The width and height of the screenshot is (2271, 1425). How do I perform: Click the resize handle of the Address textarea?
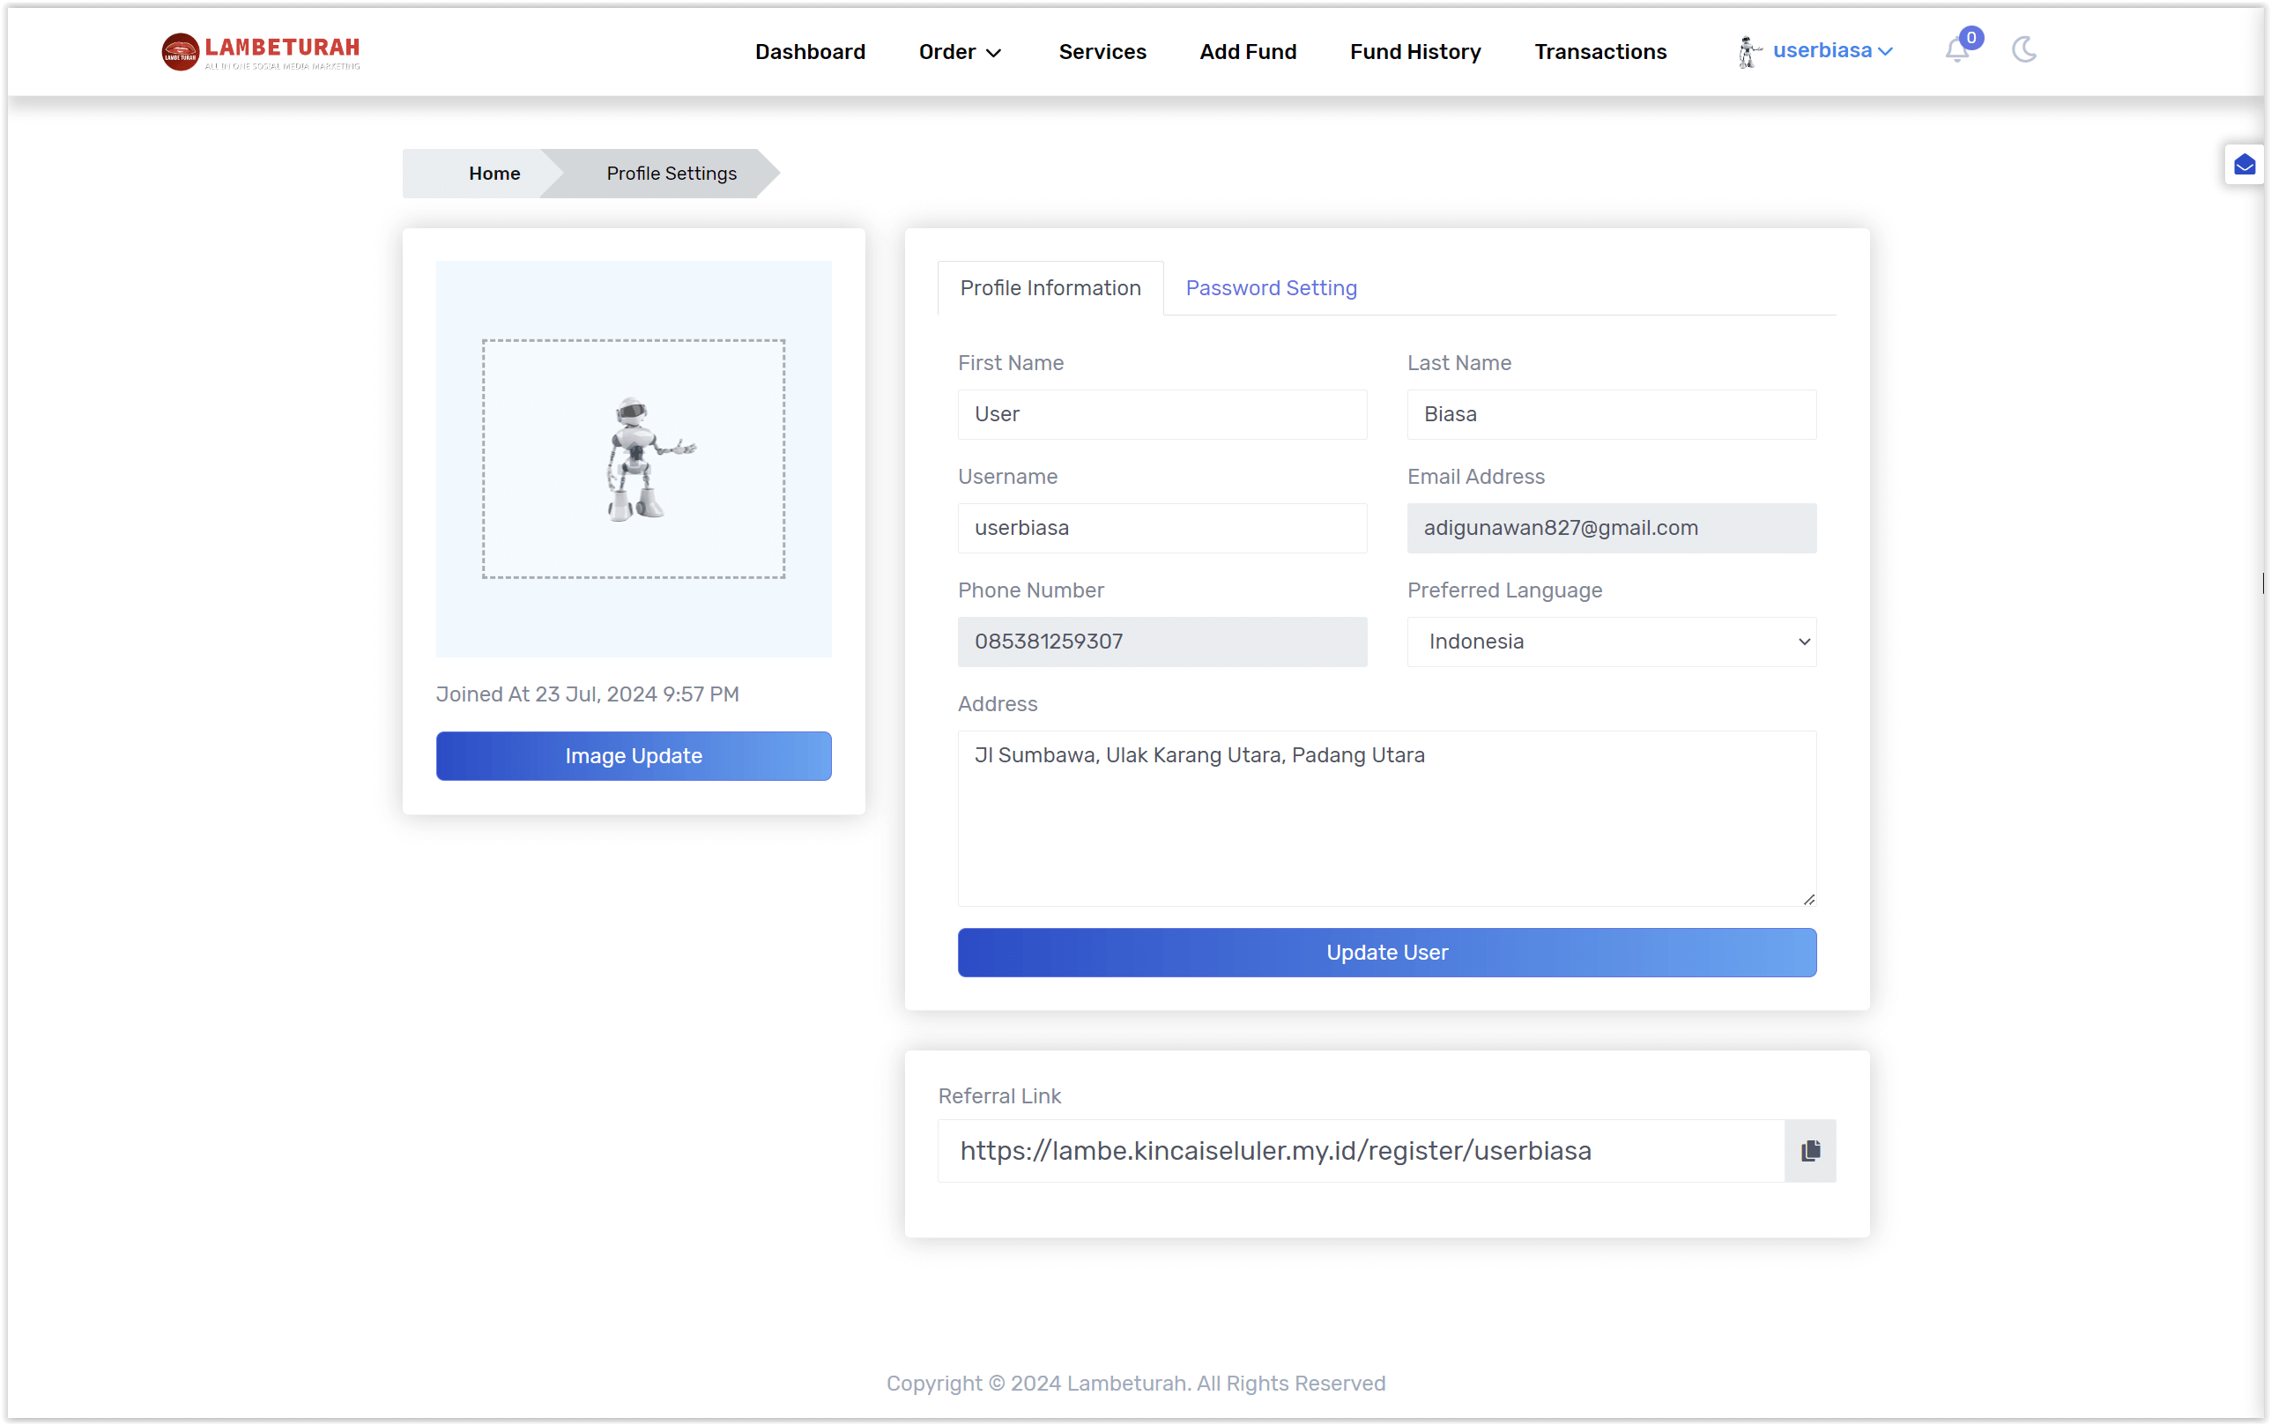click(x=1807, y=897)
